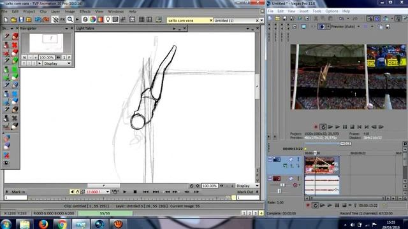The height and width of the screenshot is (229, 408).
Task: Expand the frame rate 12.000 dropdown
Action: [108, 192]
